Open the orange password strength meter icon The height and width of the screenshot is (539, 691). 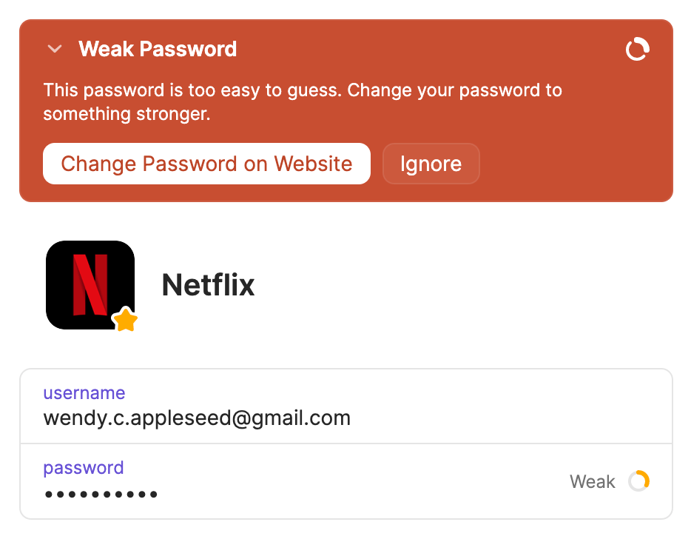click(x=638, y=481)
